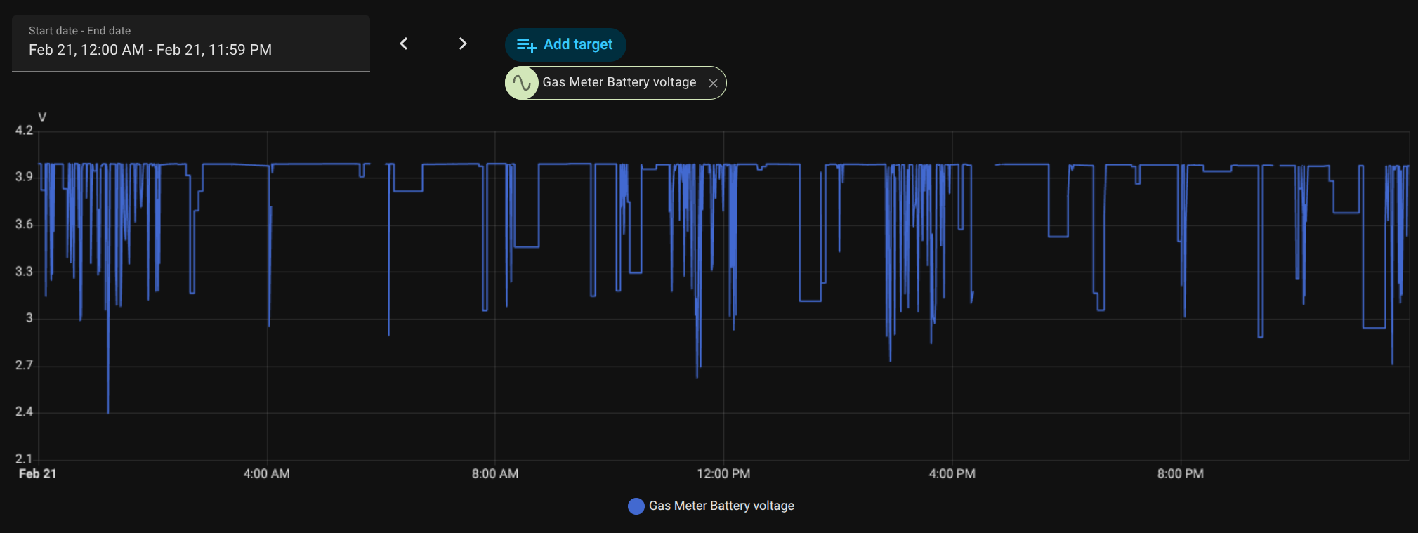Toggle the Gas Meter Battery voltage legend label
Image resolution: width=1418 pixels, height=533 pixels.
721,506
